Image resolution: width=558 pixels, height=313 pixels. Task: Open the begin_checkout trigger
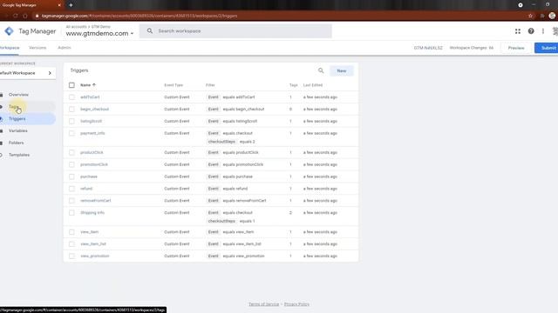click(95, 110)
